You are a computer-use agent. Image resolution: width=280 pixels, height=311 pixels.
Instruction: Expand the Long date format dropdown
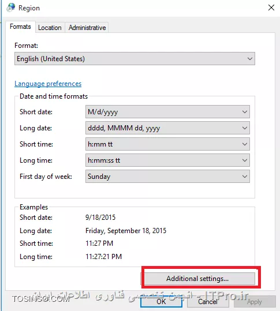click(167, 128)
